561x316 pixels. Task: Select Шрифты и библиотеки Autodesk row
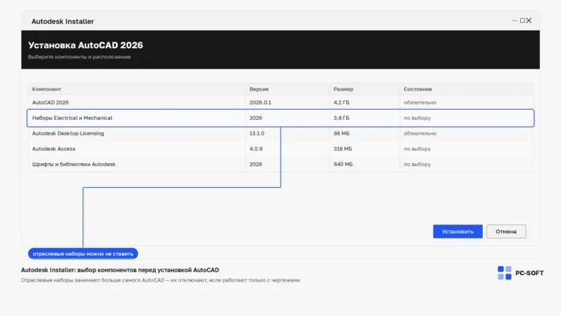pos(280,164)
